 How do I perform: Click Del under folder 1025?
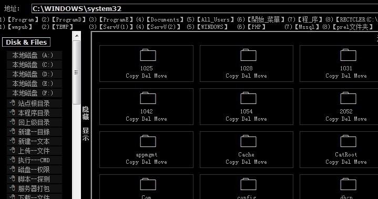[x=146, y=76]
